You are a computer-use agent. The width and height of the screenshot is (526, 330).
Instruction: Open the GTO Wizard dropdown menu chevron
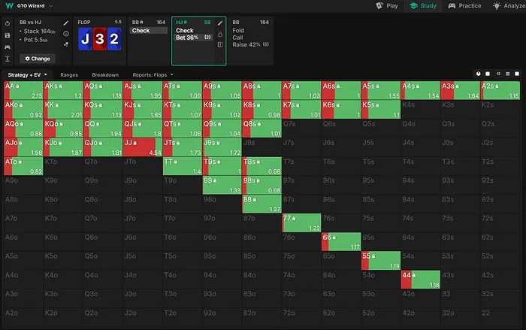click(50, 6)
